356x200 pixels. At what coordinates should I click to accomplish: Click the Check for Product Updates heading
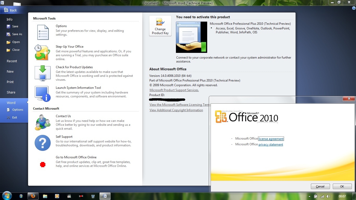[74, 67]
